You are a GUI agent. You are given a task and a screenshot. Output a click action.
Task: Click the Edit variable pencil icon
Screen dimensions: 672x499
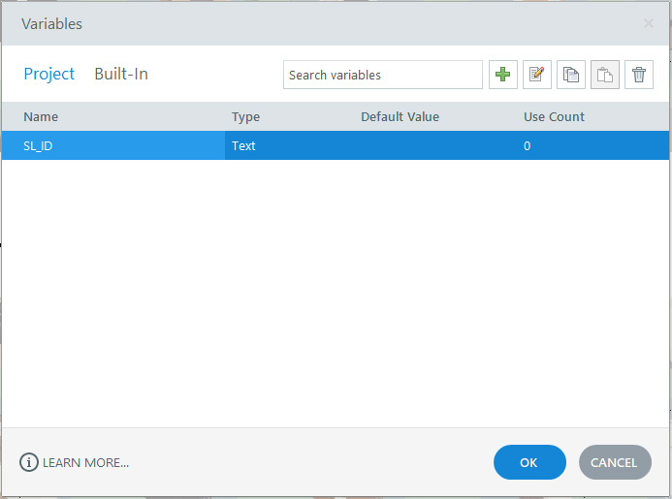[537, 75]
